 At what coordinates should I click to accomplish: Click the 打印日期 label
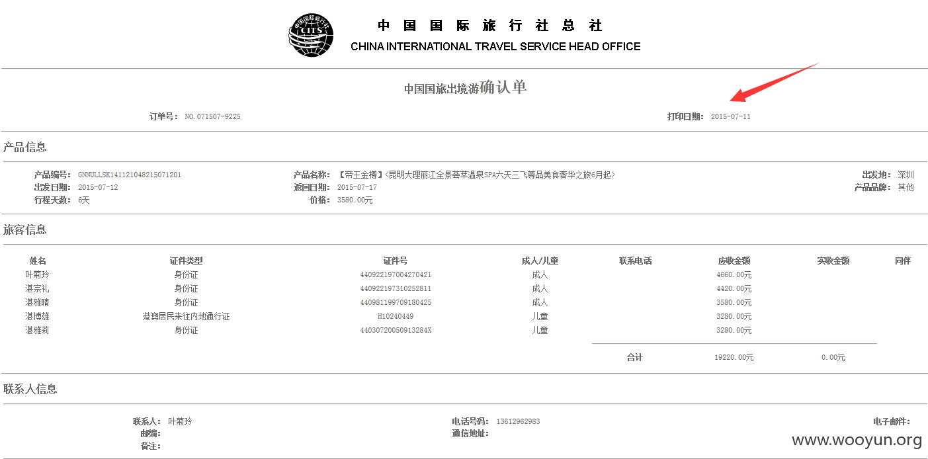pyautogui.click(x=686, y=116)
